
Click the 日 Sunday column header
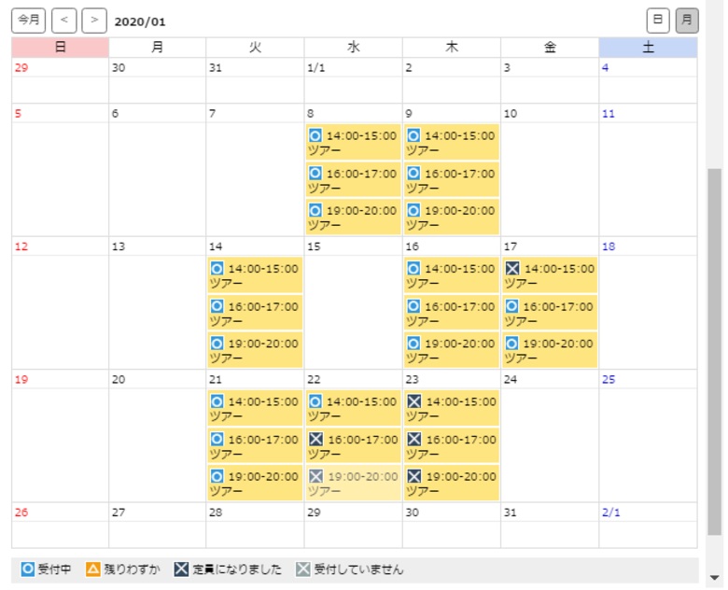pos(60,48)
